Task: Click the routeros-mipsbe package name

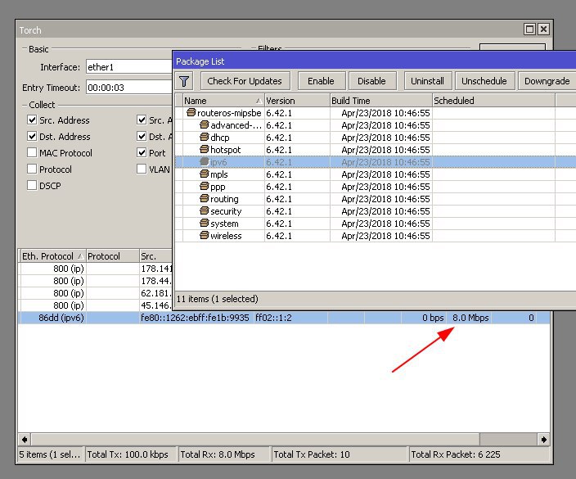Action: click(x=229, y=113)
